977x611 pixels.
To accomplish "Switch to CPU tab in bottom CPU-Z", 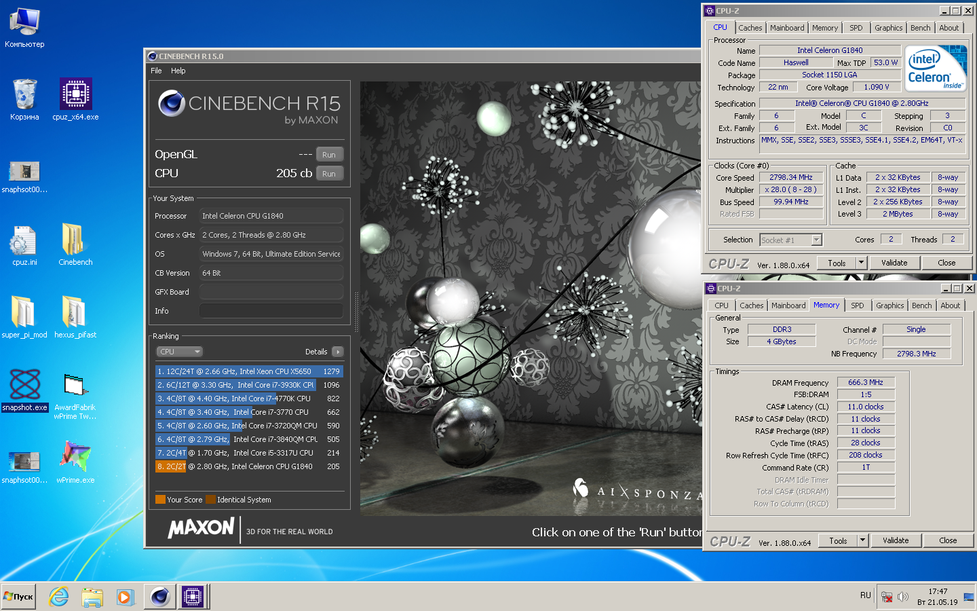I will tap(721, 305).
